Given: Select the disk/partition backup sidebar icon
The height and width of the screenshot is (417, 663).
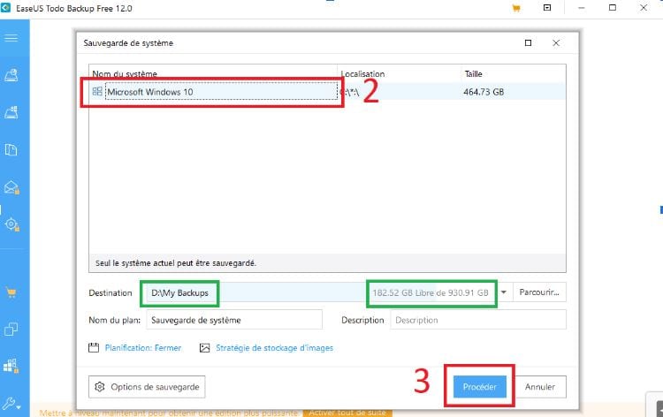Looking at the screenshot, I should click(x=11, y=75).
